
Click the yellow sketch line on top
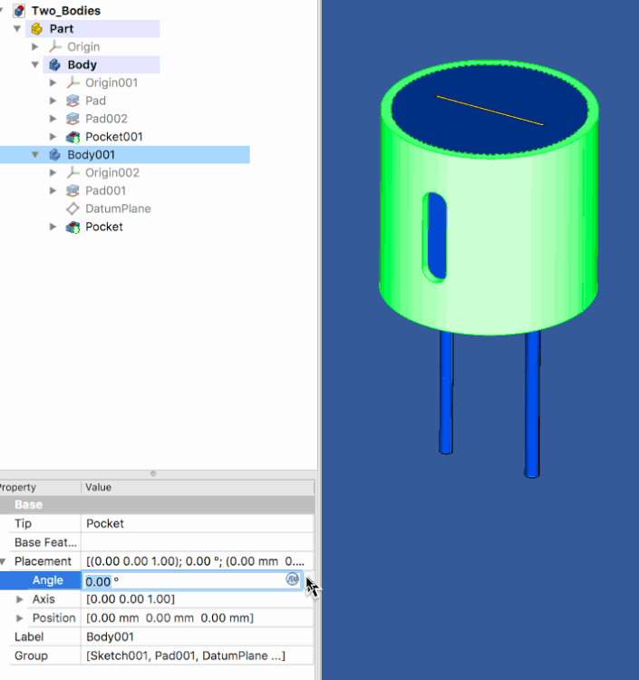coord(489,110)
